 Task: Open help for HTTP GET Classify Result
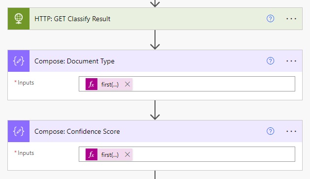coord(270,19)
